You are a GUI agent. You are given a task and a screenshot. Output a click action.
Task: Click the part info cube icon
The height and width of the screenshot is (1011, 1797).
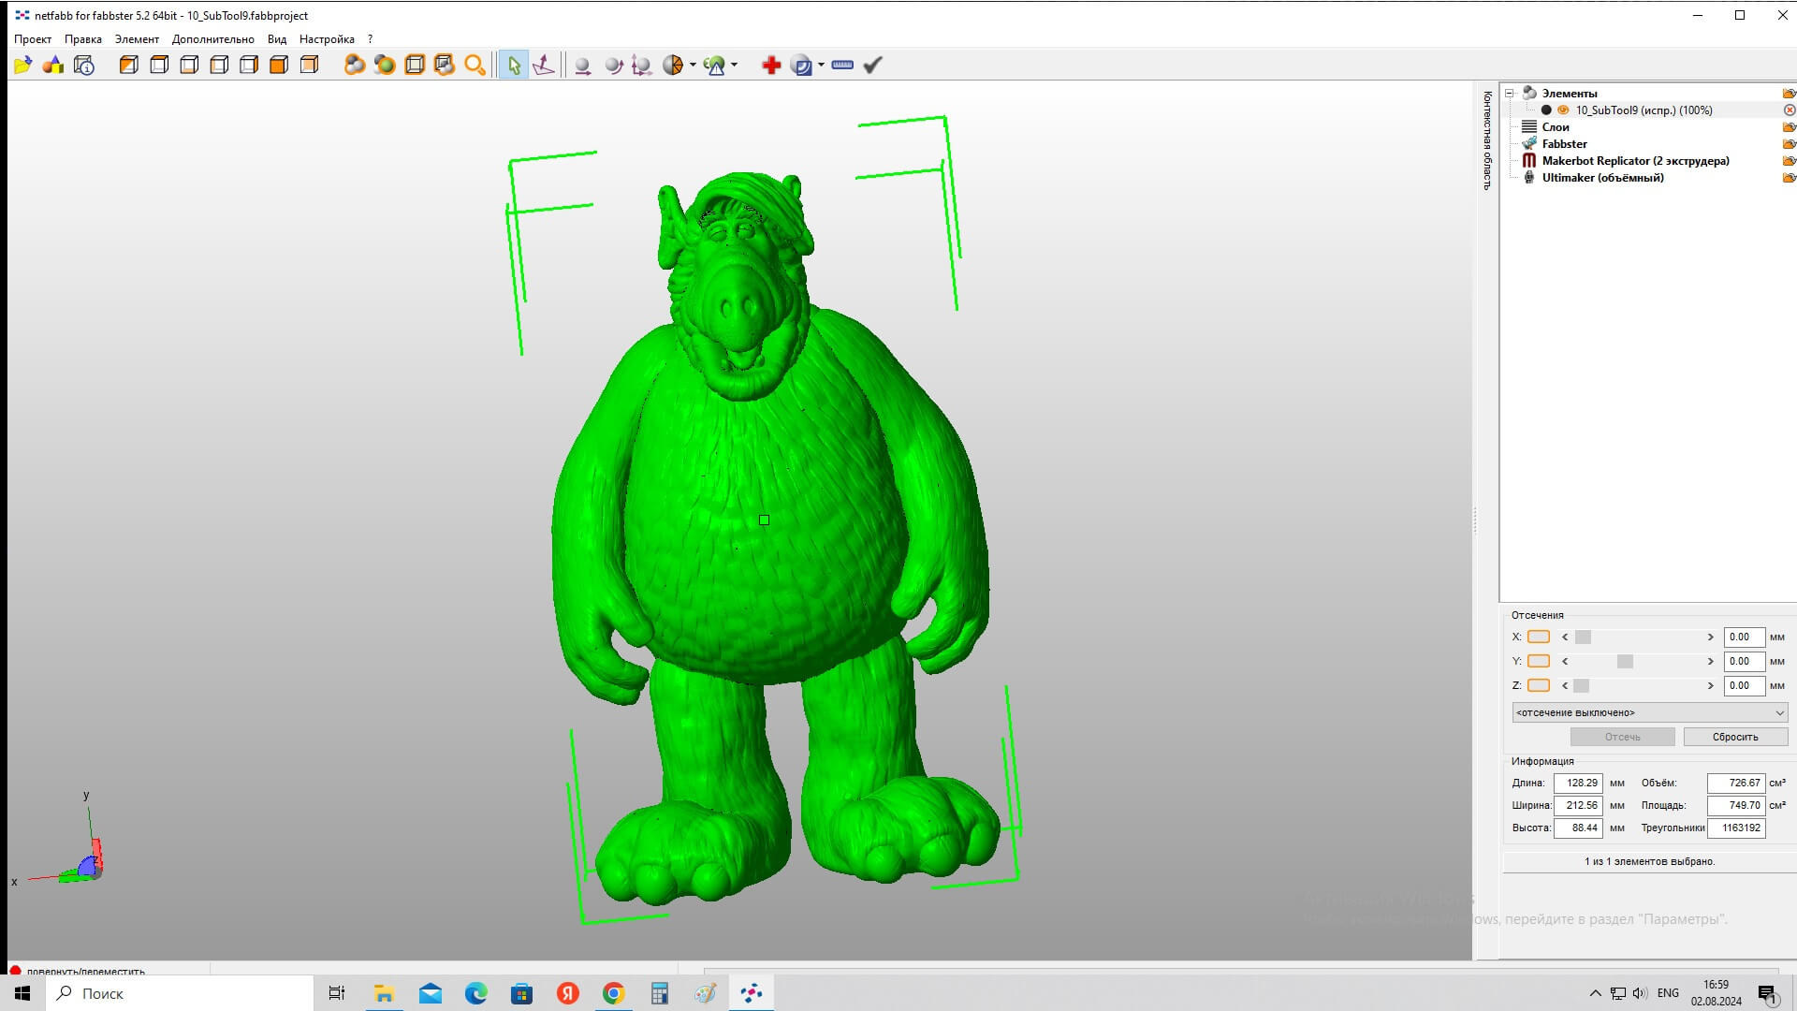pos(84,65)
